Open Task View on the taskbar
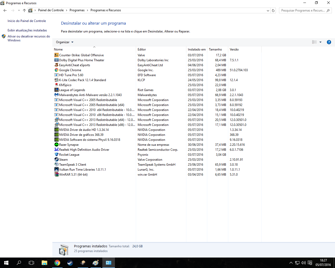The image size is (335, 268). pyautogui.click(x=31, y=263)
